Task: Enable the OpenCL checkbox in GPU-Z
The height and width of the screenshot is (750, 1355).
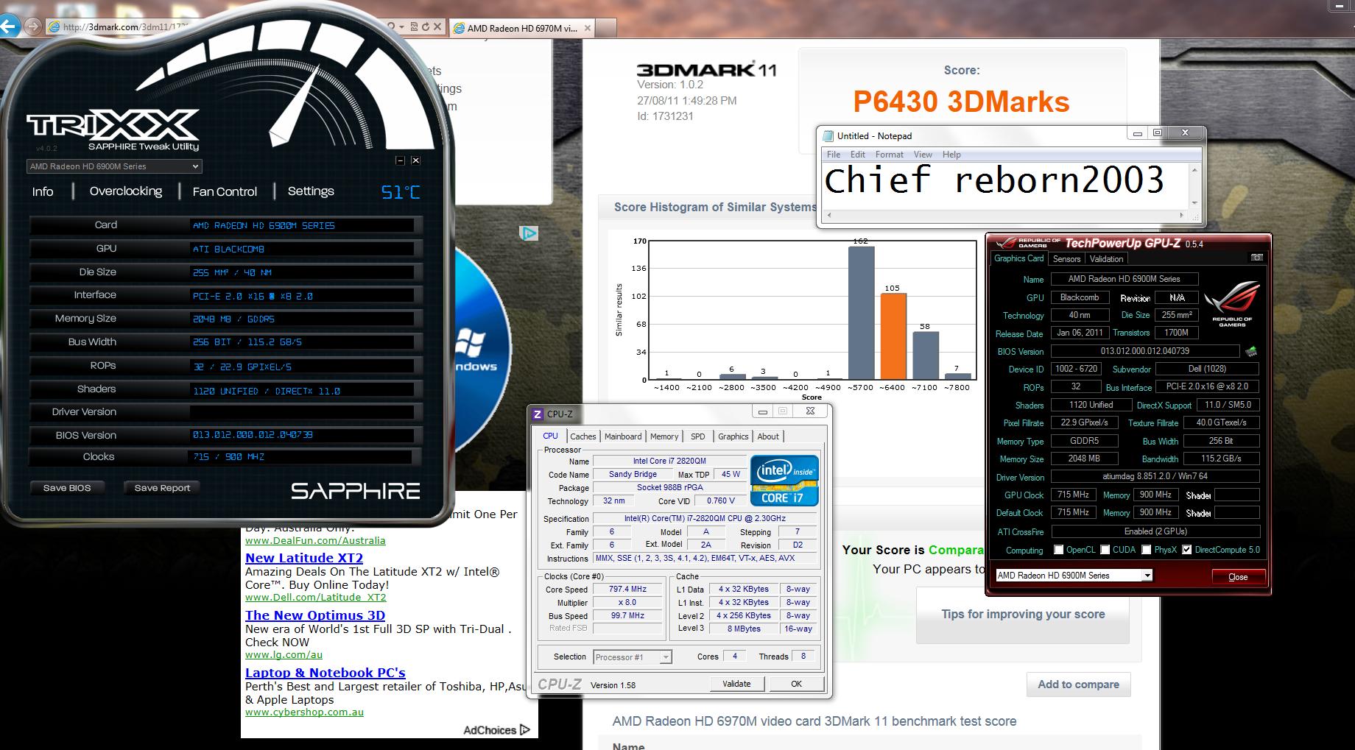Action: click(x=1058, y=550)
